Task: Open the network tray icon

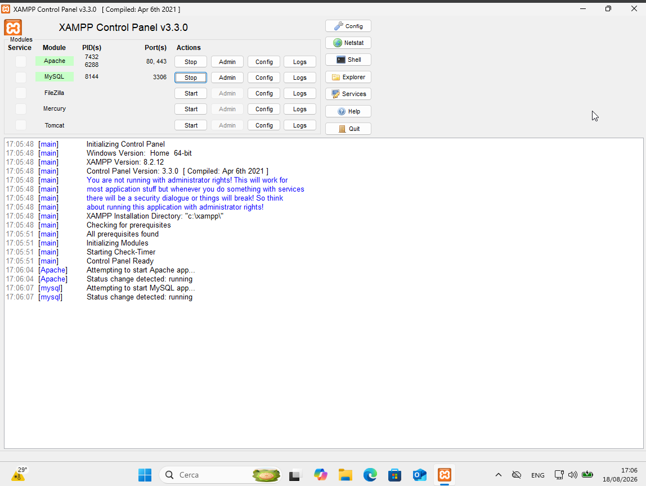Action: (559, 475)
